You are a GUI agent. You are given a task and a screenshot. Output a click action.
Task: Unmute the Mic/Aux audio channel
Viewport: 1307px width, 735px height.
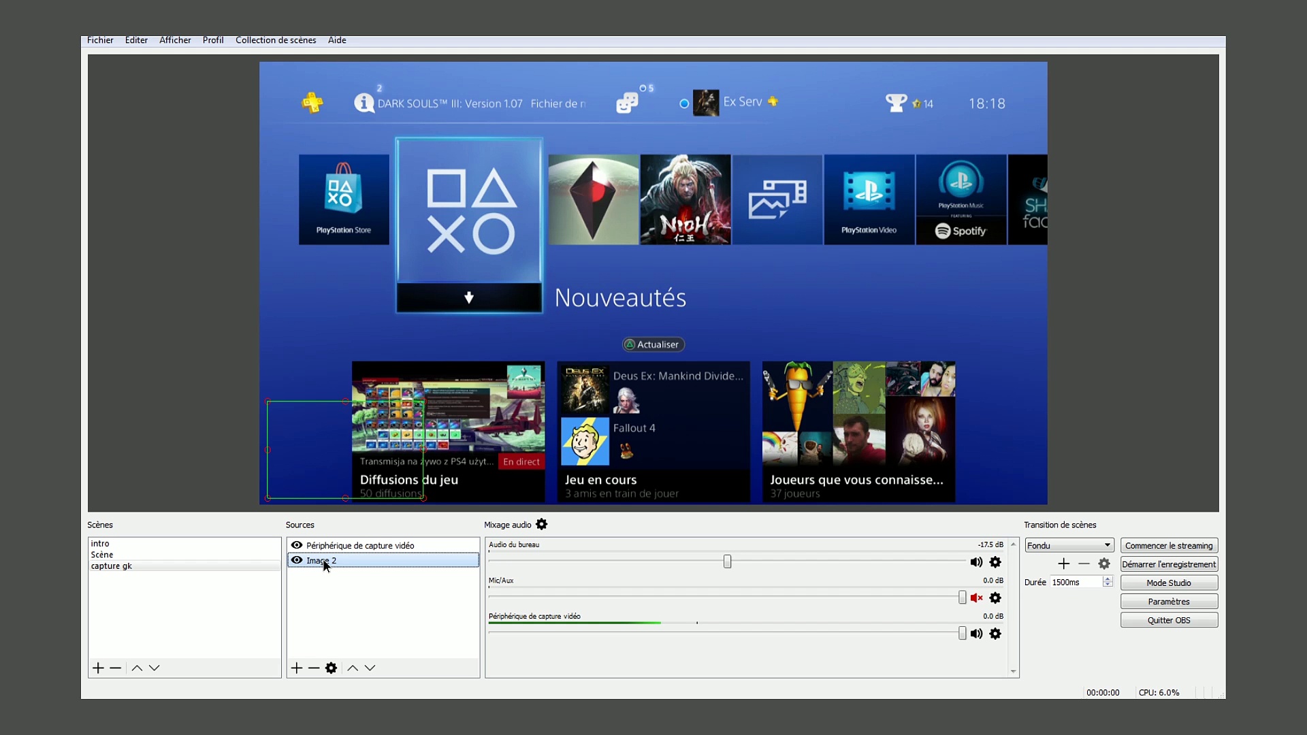(977, 598)
